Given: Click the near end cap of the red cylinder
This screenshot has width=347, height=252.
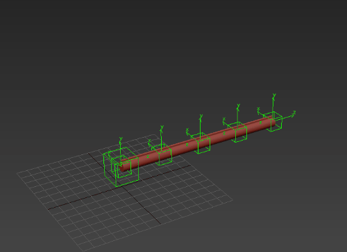Looking at the screenshot, I should pyautogui.click(x=121, y=168).
